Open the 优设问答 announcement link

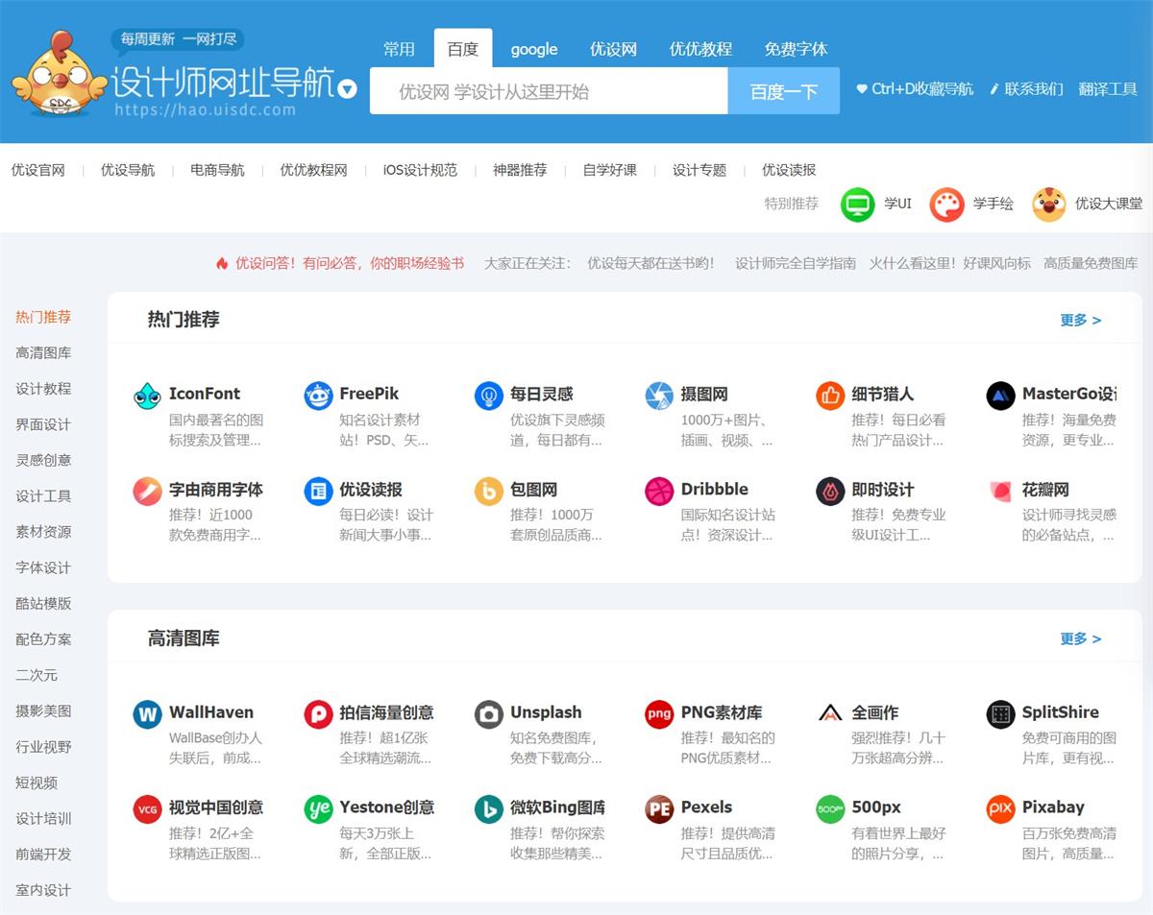tap(340, 263)
